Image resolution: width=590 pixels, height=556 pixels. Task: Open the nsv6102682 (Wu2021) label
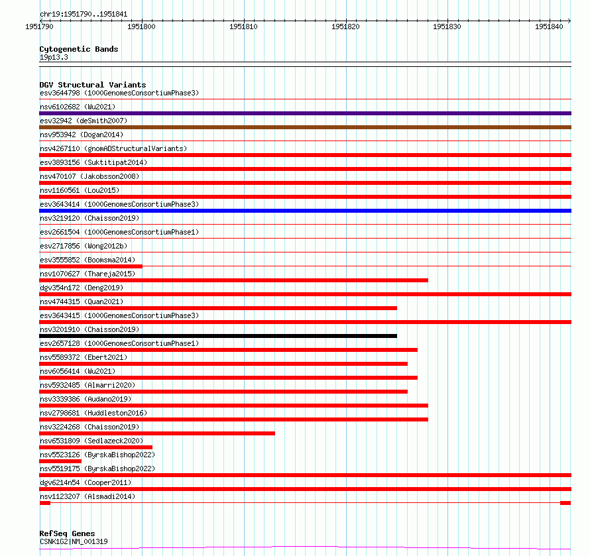(78, 107)
